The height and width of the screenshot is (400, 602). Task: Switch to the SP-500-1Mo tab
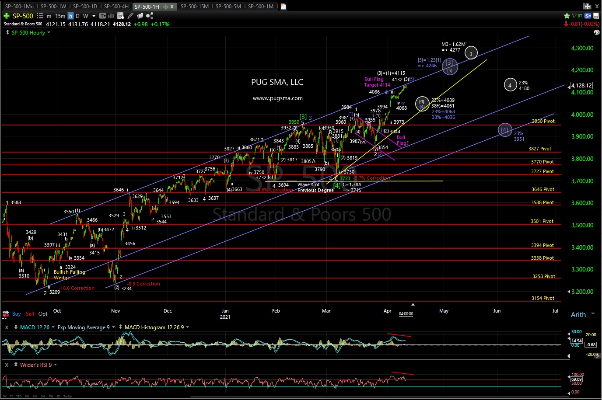[19, 7]
